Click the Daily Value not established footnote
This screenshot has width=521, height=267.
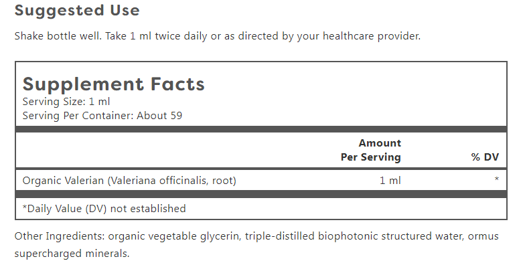[104, 209]
